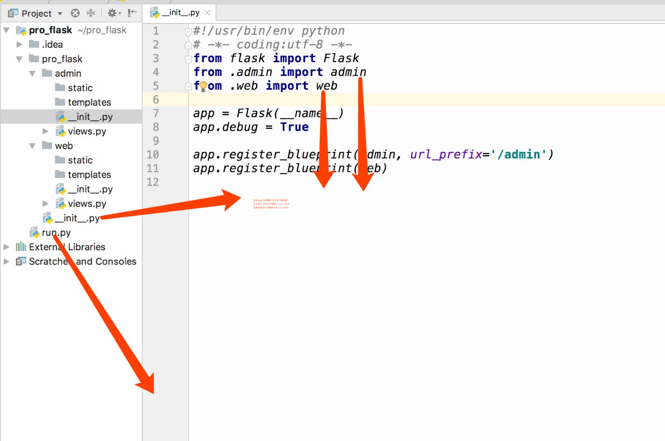665x441 pixels.
Task: Click the .idea folder icon
Action: [x=34, y=44]
